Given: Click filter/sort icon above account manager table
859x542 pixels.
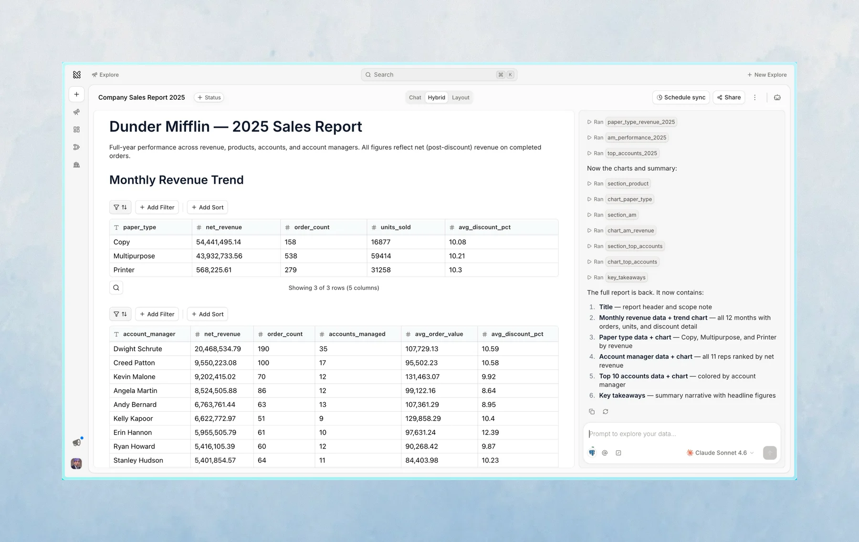Looking at the screenshot, I should [x=120, y=314].
